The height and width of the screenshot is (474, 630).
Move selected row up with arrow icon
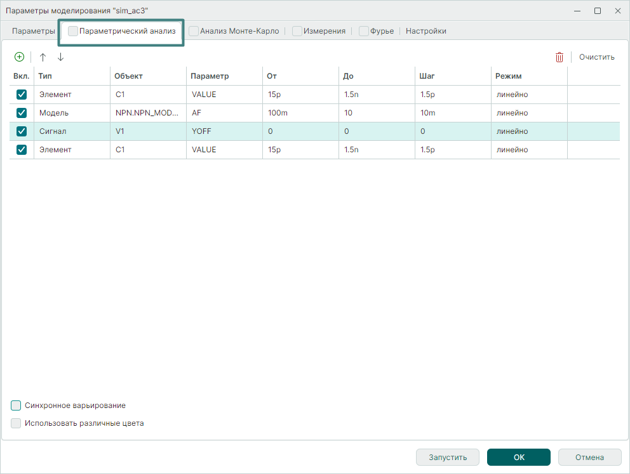tap(43, 57)
